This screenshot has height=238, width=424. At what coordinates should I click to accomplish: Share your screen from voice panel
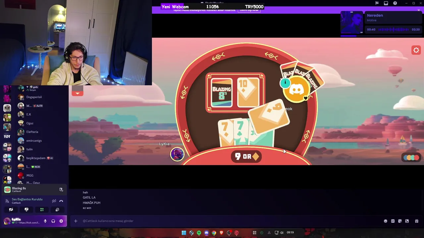pyautogui.click(x=26, y=210)
